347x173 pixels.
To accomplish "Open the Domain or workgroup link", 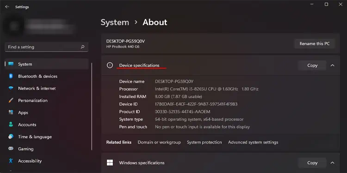I will [x=159, y=143].
